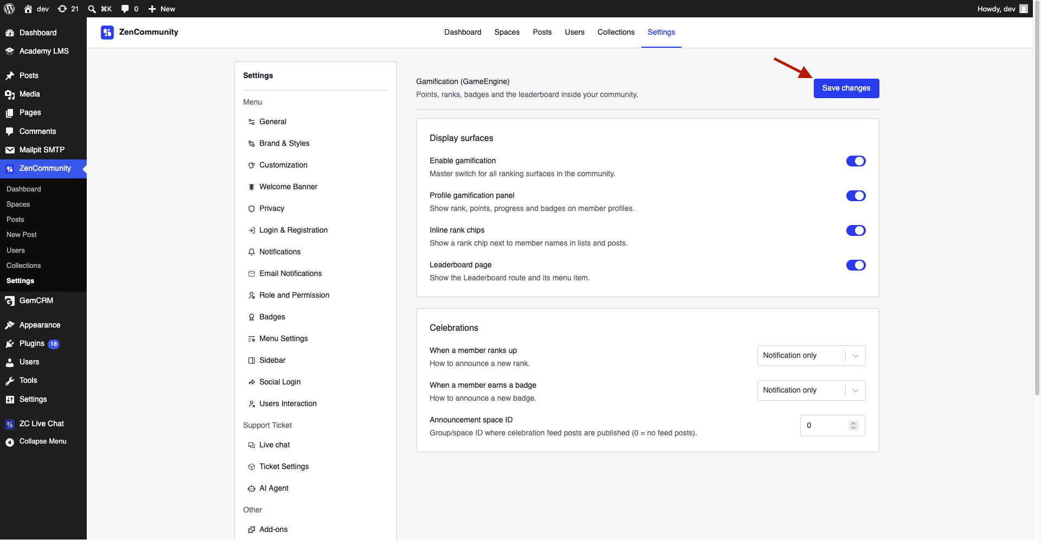1041x552 pixels.
Task: Click the Appearance brush icon
Action: (x=10, y=325)
